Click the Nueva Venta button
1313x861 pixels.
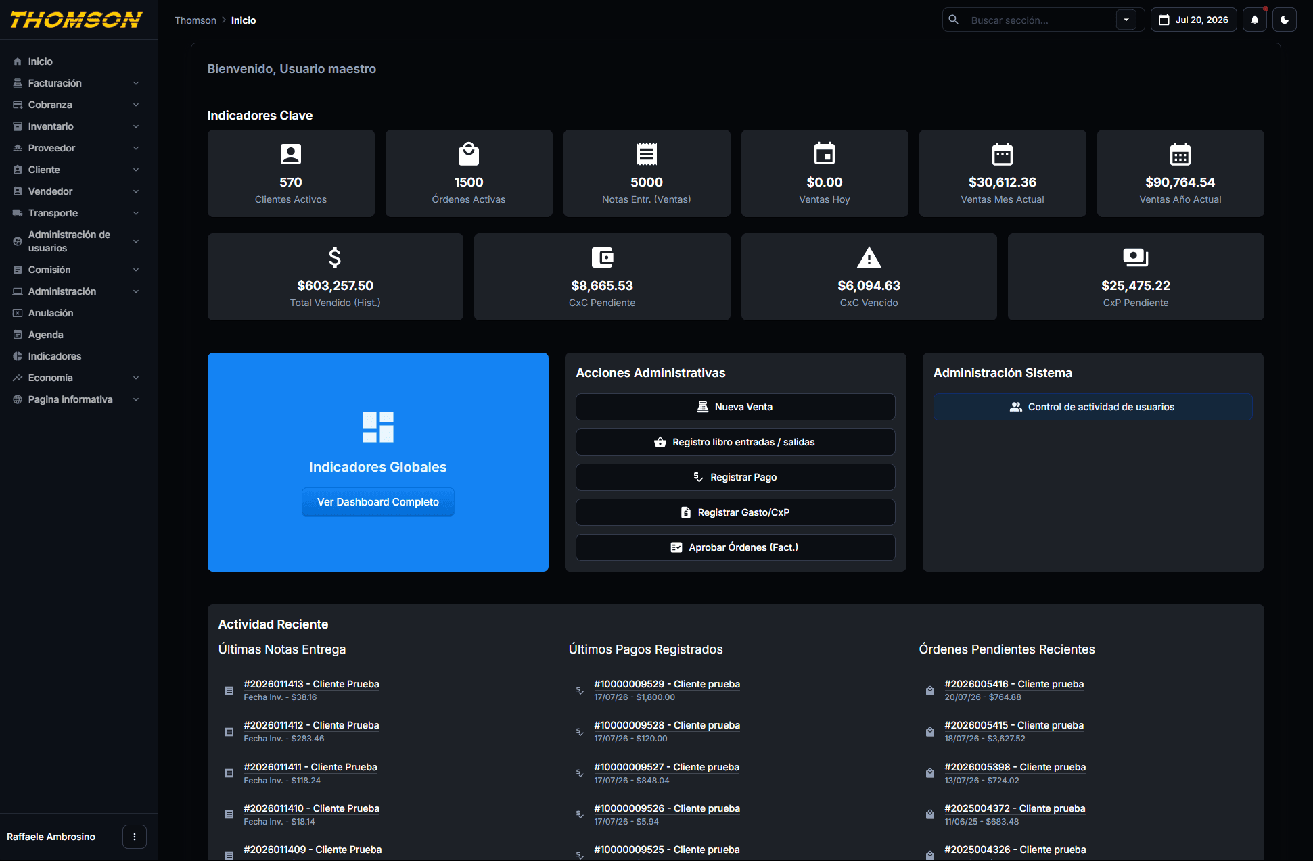pyautogui.click(x=735, y=407)
